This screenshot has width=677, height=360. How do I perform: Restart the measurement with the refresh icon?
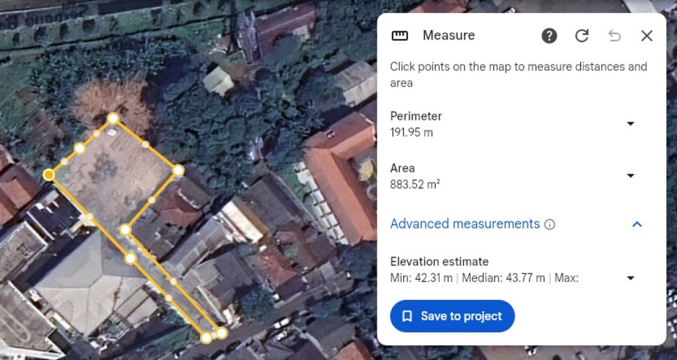point(582,36)
